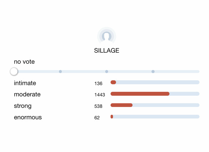This screenshot has width=209, height=152.
Task: Select the middle dot on the vote slider
Action: [x=107, y=72]
